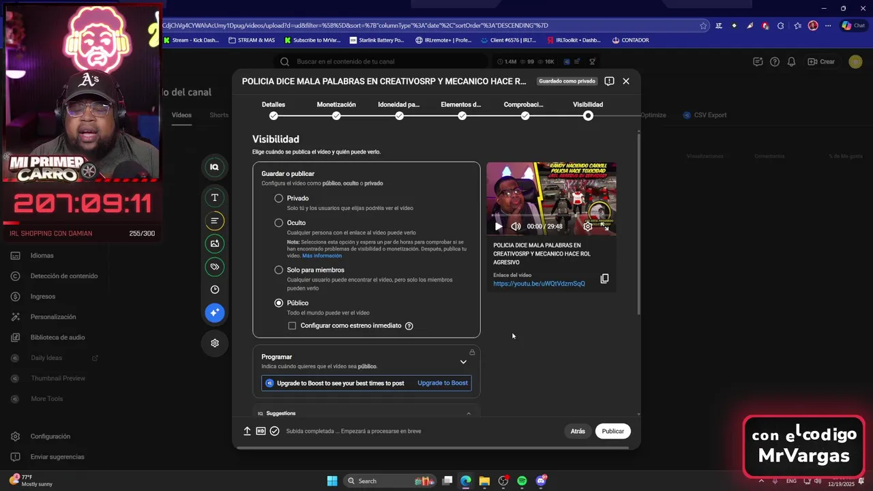
Task: Open YouTube Studio notifications bell
Action: pos(791,61)
